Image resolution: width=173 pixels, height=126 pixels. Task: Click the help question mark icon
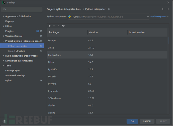pos(4,121)
